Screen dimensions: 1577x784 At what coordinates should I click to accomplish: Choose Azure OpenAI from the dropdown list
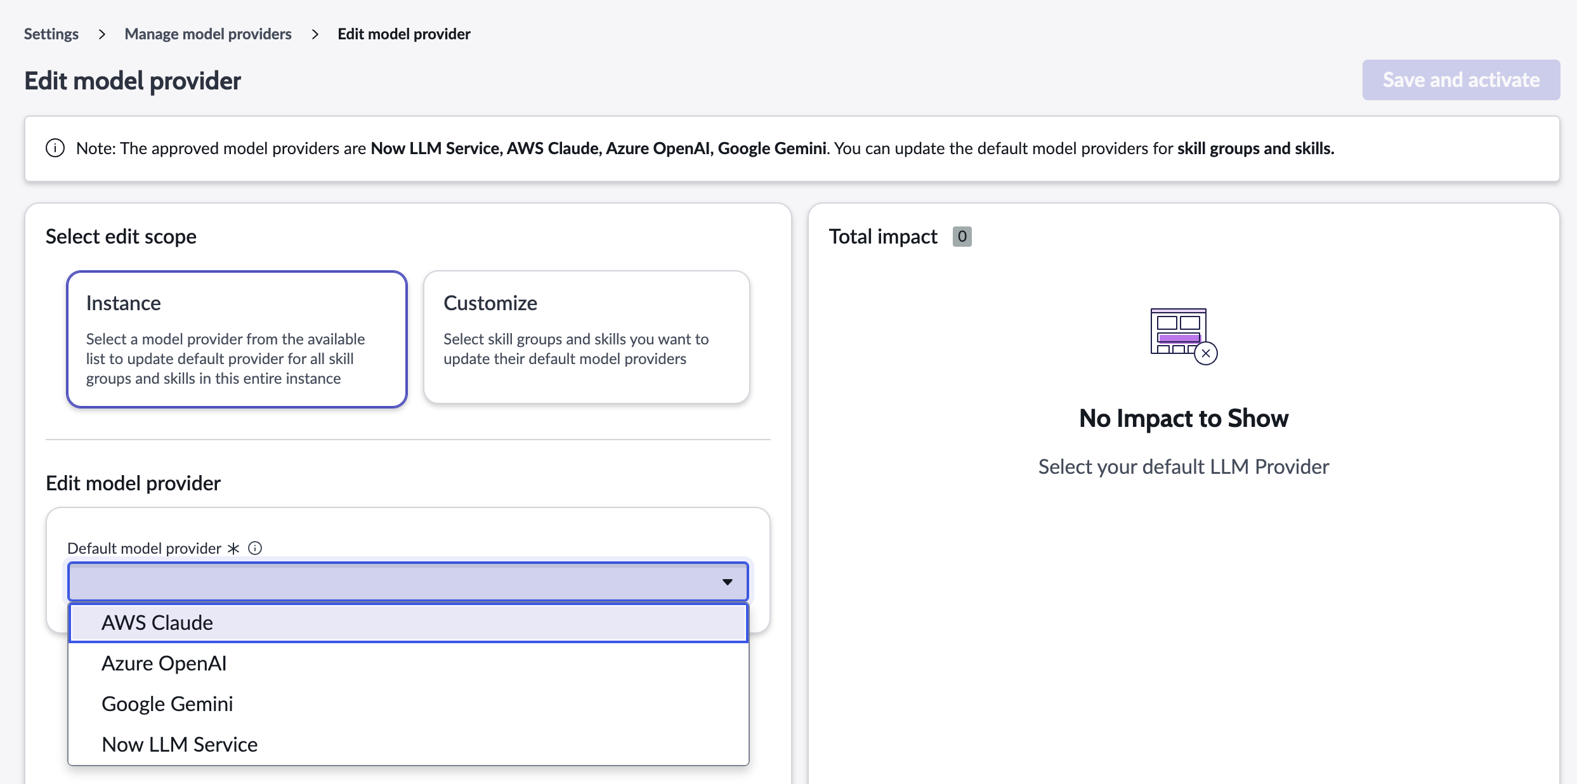(x=408, y=663)
